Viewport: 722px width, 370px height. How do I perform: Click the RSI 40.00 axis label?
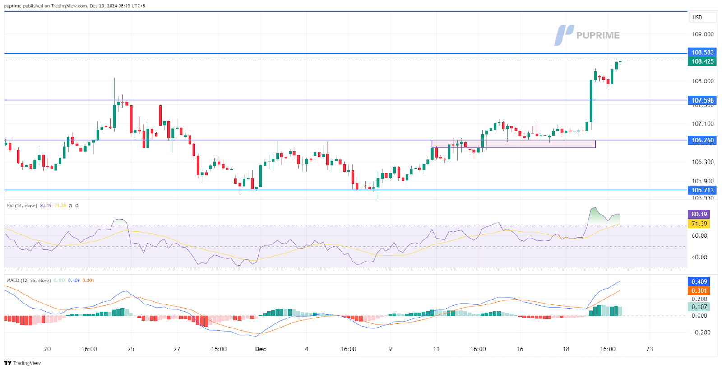(x=699, y=258)
